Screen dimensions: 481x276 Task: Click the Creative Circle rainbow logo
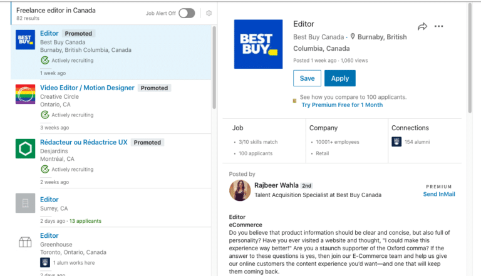tap(26, 94)
